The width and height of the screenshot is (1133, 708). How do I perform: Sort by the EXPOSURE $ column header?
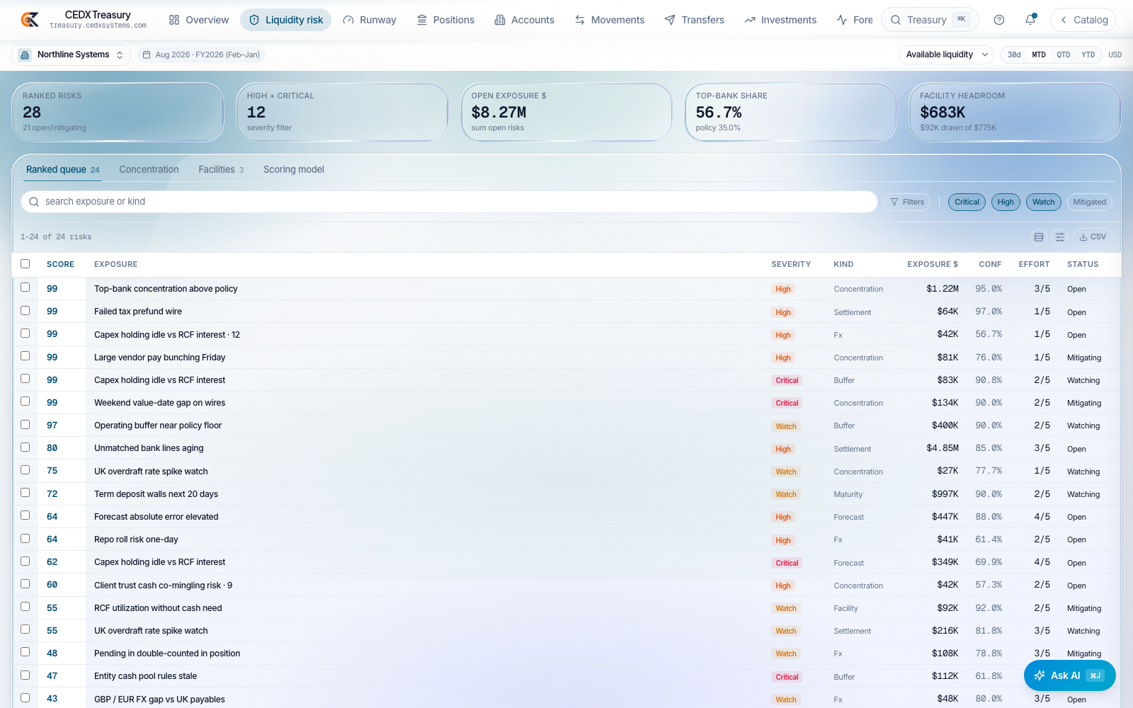933,264
